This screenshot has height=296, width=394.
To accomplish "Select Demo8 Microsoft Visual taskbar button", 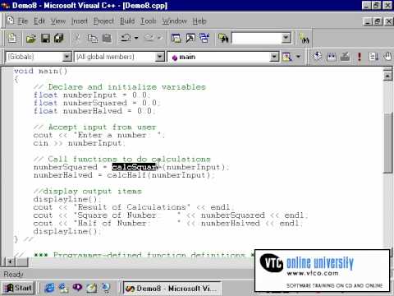I will tap(172, 289).
